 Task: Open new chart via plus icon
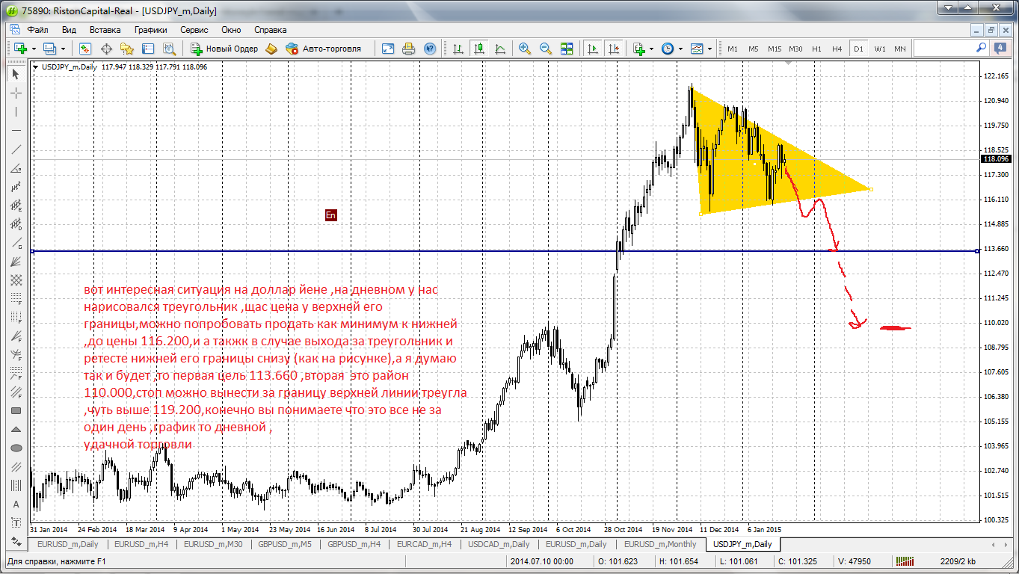(x=20, y=49)
